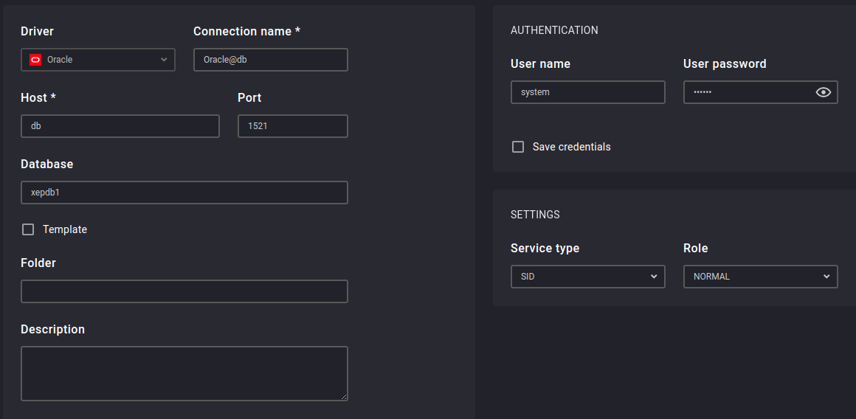Grab the Description textarea resize handle
Image resolution: width=856 pixels, height=419 pixels.
344,397
